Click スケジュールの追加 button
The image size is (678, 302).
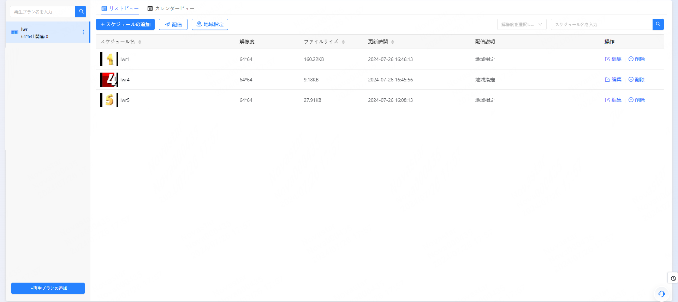125,24
